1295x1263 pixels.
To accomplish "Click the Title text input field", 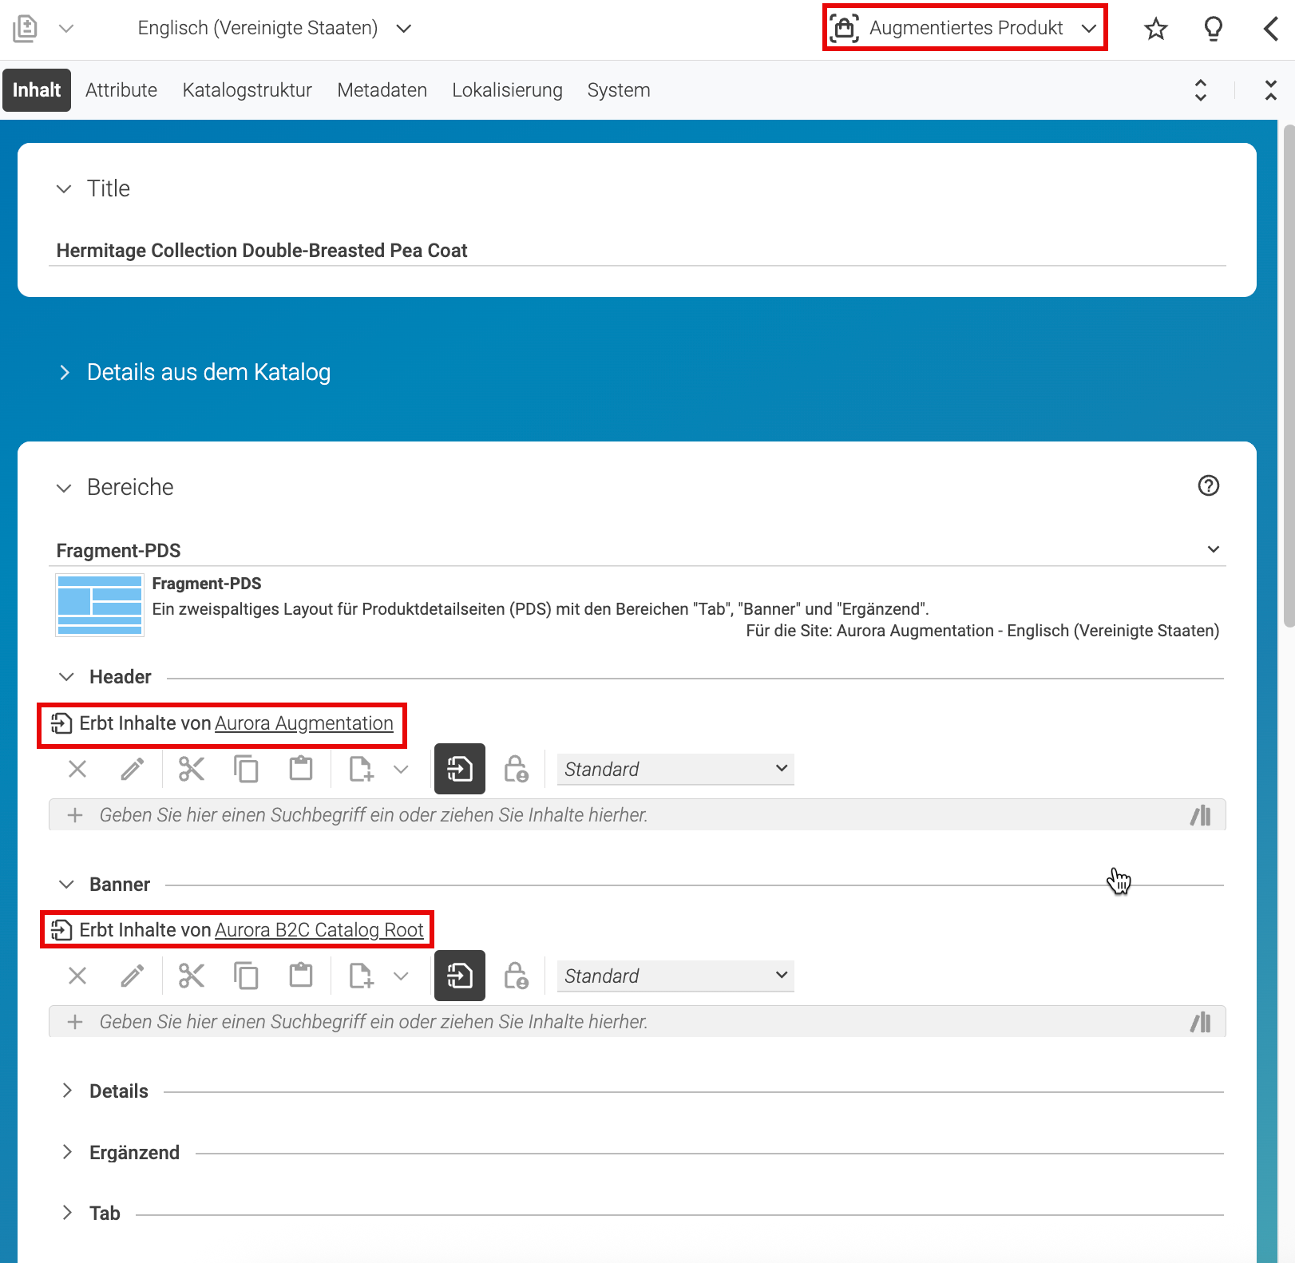I will [637, 251].
